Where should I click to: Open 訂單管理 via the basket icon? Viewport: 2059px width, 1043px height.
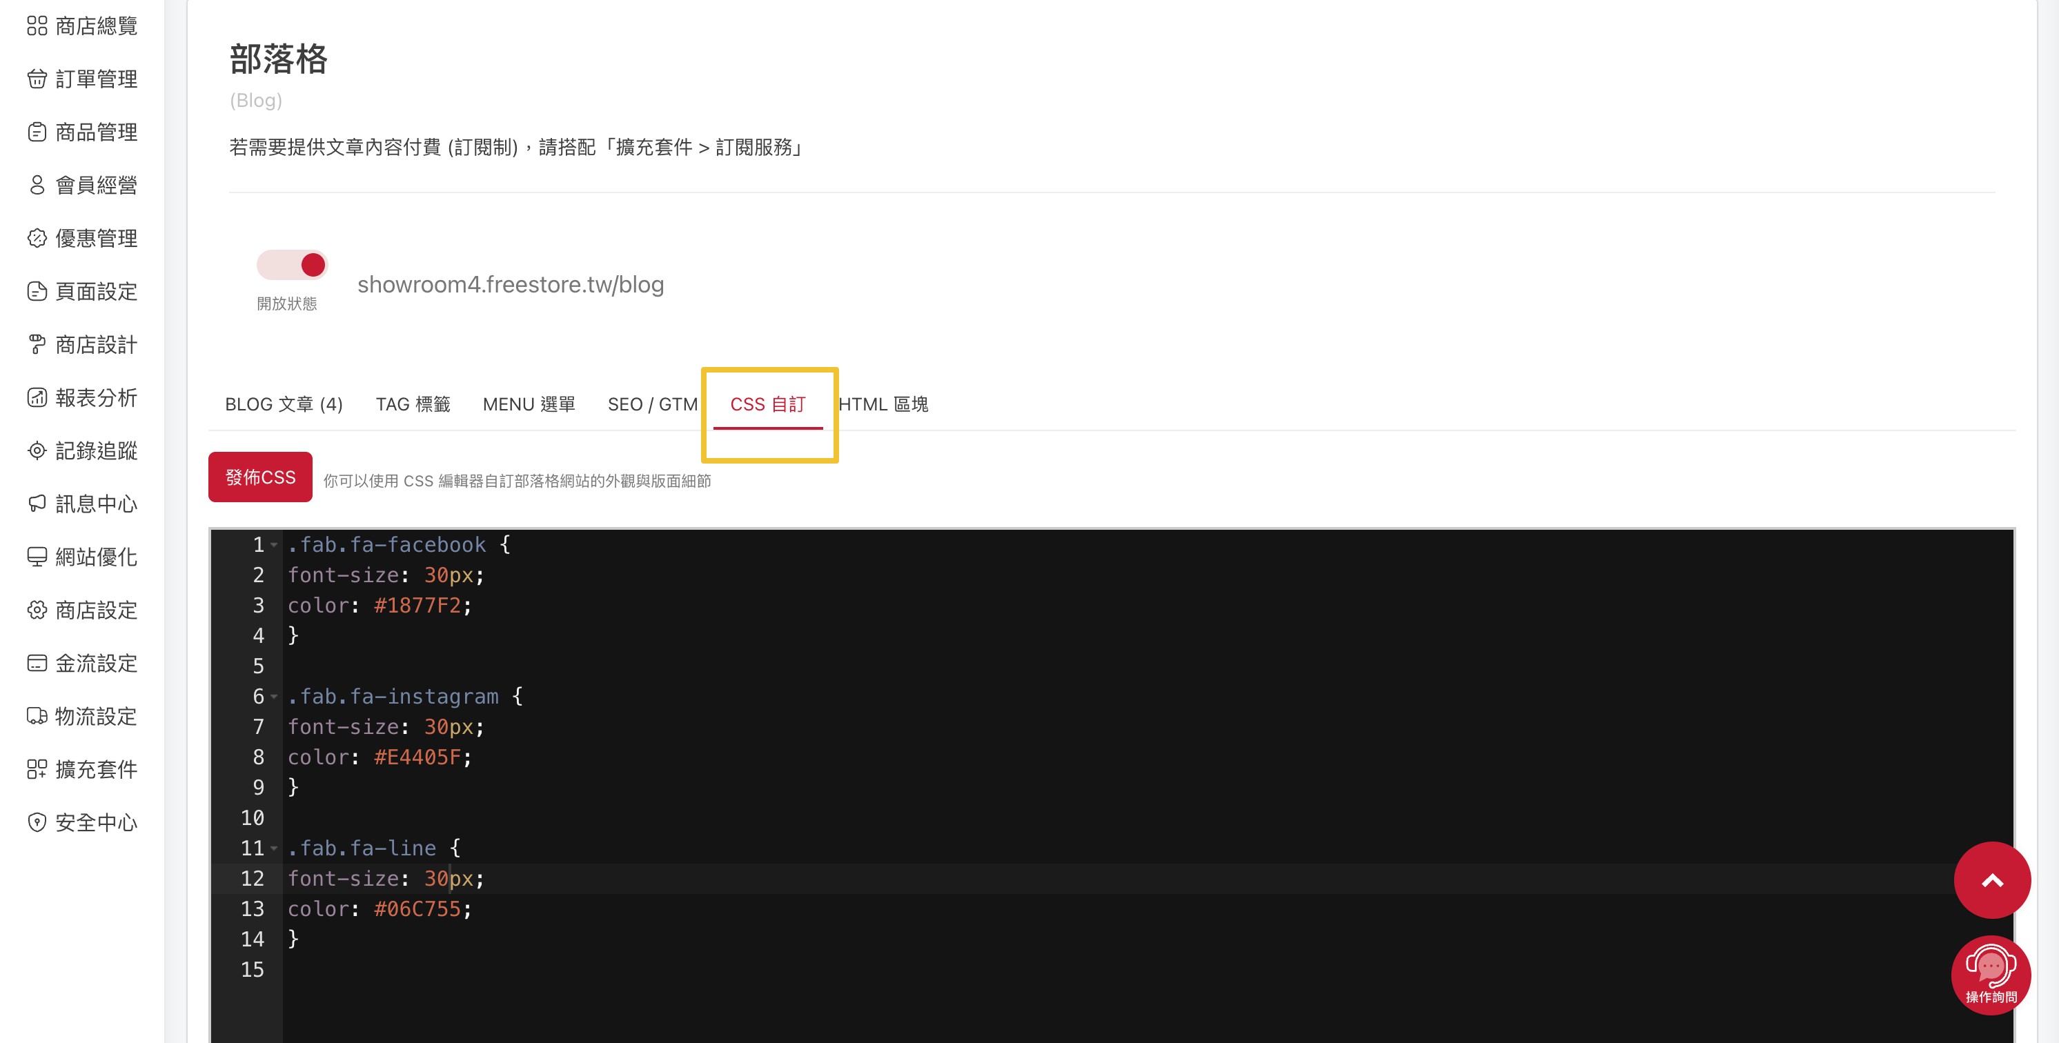[x=37, y=79]
